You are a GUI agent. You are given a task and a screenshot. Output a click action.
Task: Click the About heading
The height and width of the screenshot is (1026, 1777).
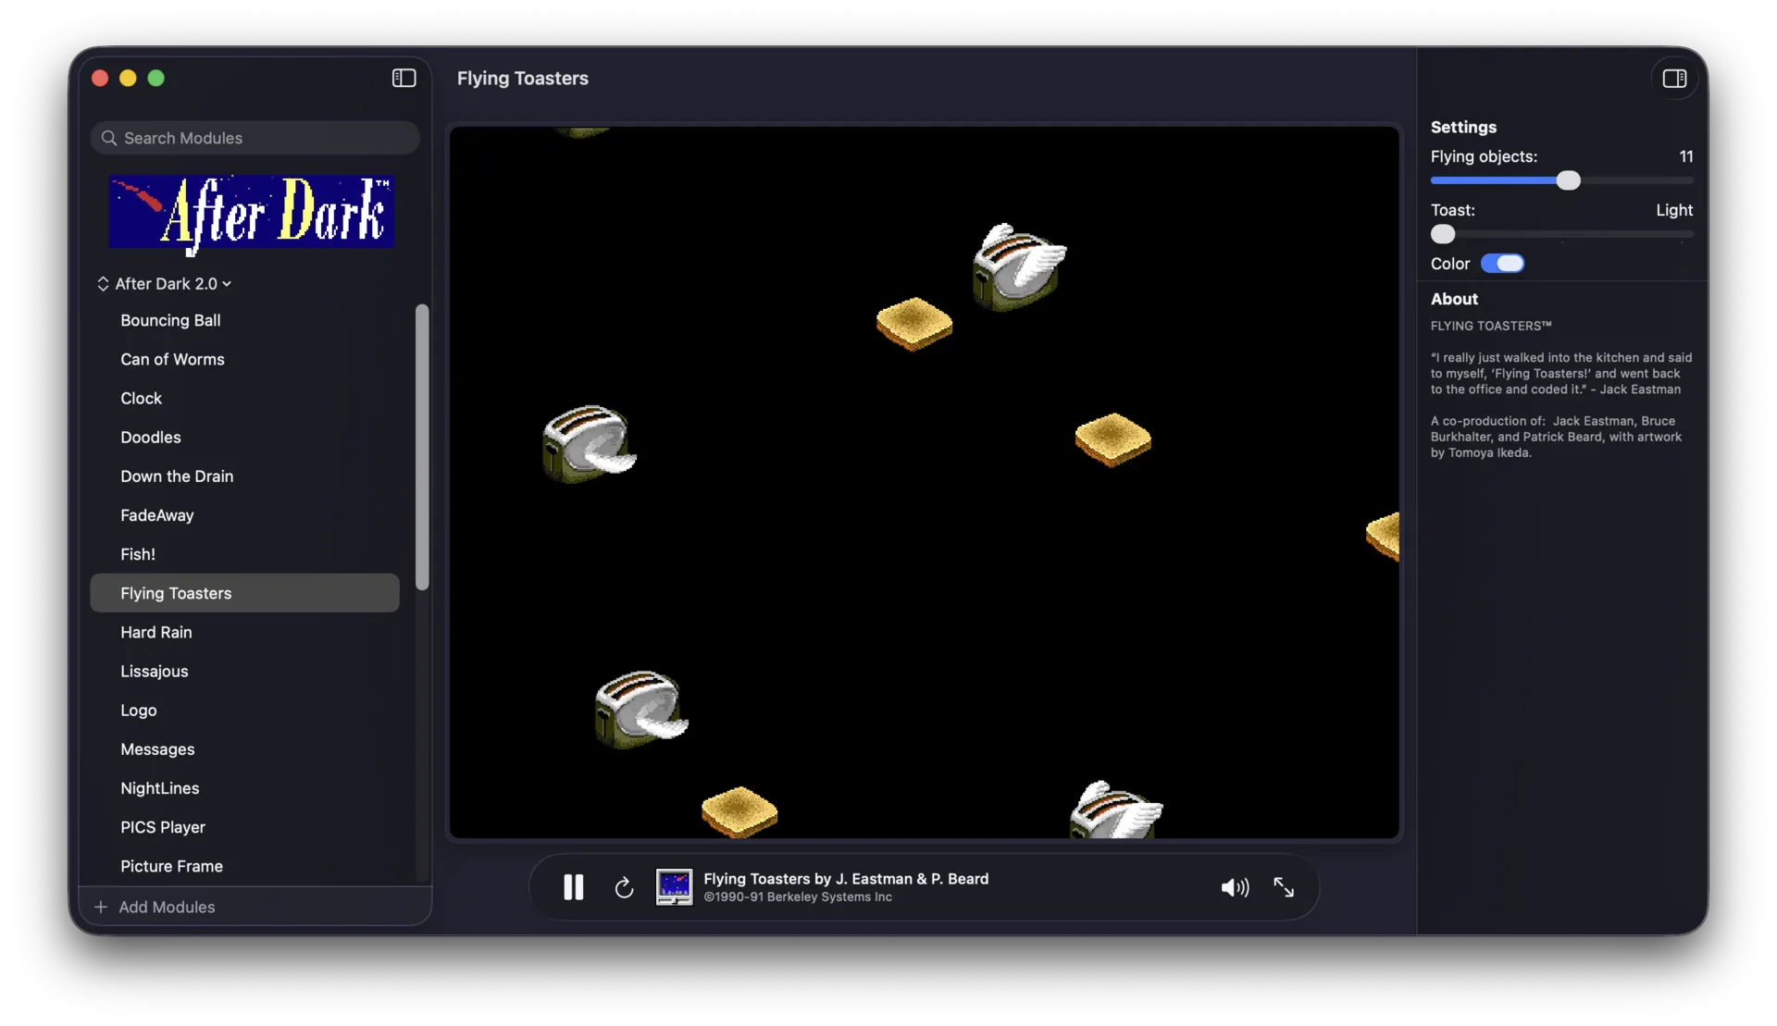(1454, 299)
